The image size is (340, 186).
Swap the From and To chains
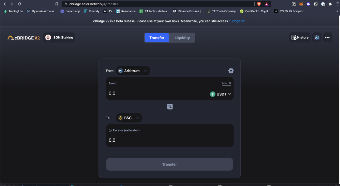pos(170,107)
